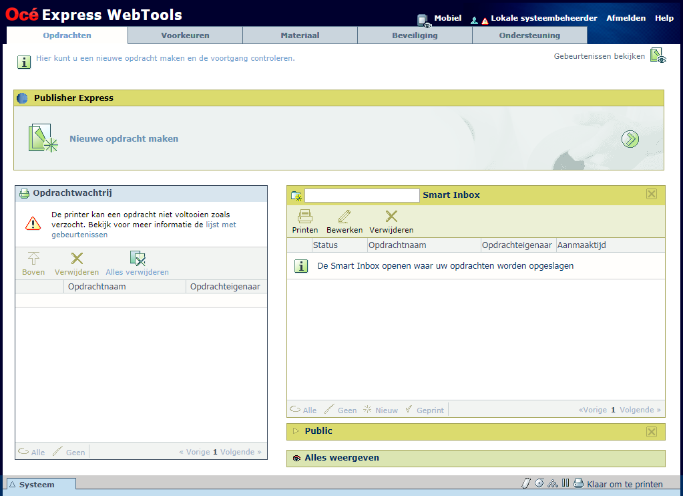This screenshot has height=496, width=683.
Task: Click Volgende in Opdrachtwachtrij pagination
Action: coord(241,452)
